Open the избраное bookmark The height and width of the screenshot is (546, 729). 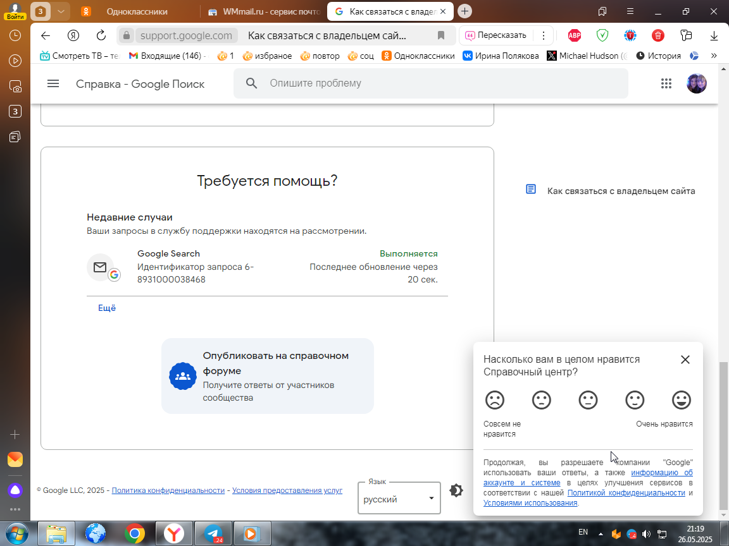point(267,56)
